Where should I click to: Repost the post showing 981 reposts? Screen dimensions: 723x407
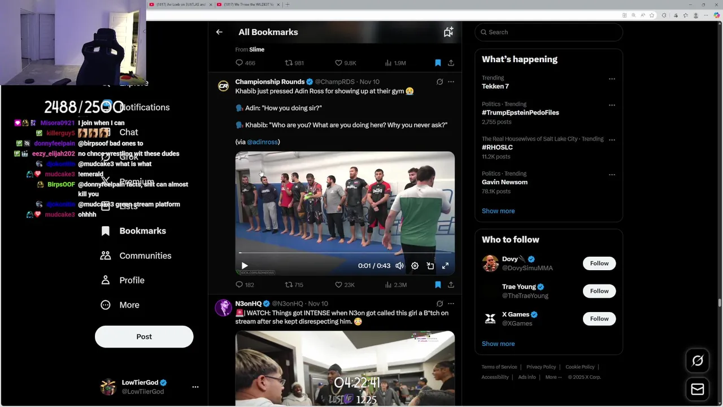(294, 63)
